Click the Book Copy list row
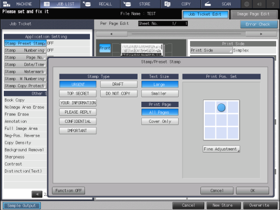 (25, 100)
